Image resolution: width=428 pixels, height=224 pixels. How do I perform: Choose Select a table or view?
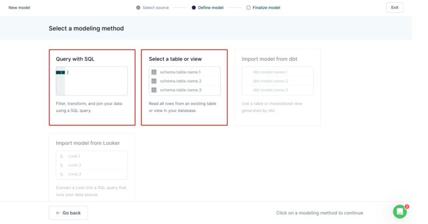click(x=184, y=87)
